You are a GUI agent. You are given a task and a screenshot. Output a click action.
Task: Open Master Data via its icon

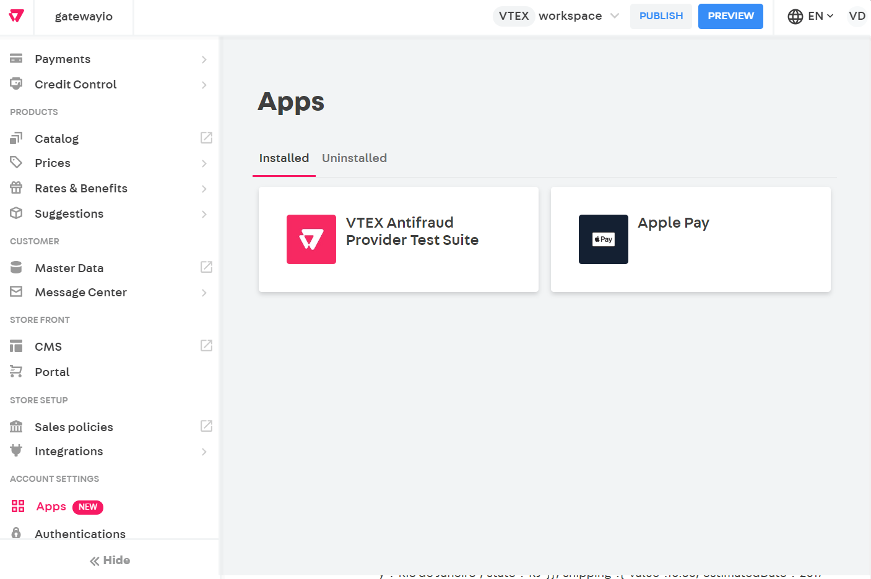(x=17, y=267)
